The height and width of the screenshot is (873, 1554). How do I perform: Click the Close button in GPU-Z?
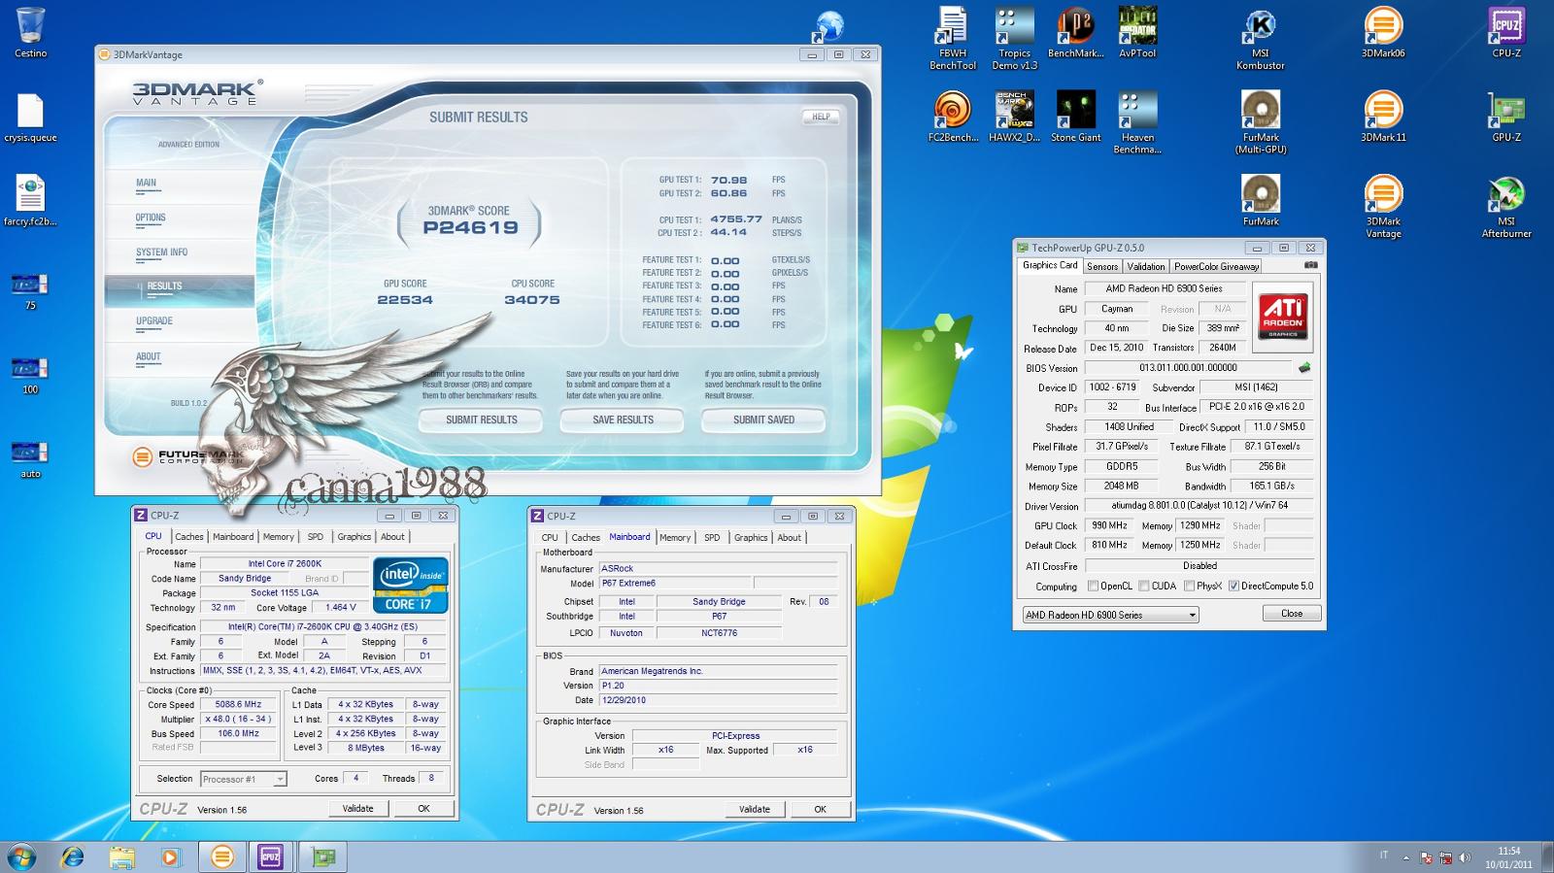click(1292, 613)
